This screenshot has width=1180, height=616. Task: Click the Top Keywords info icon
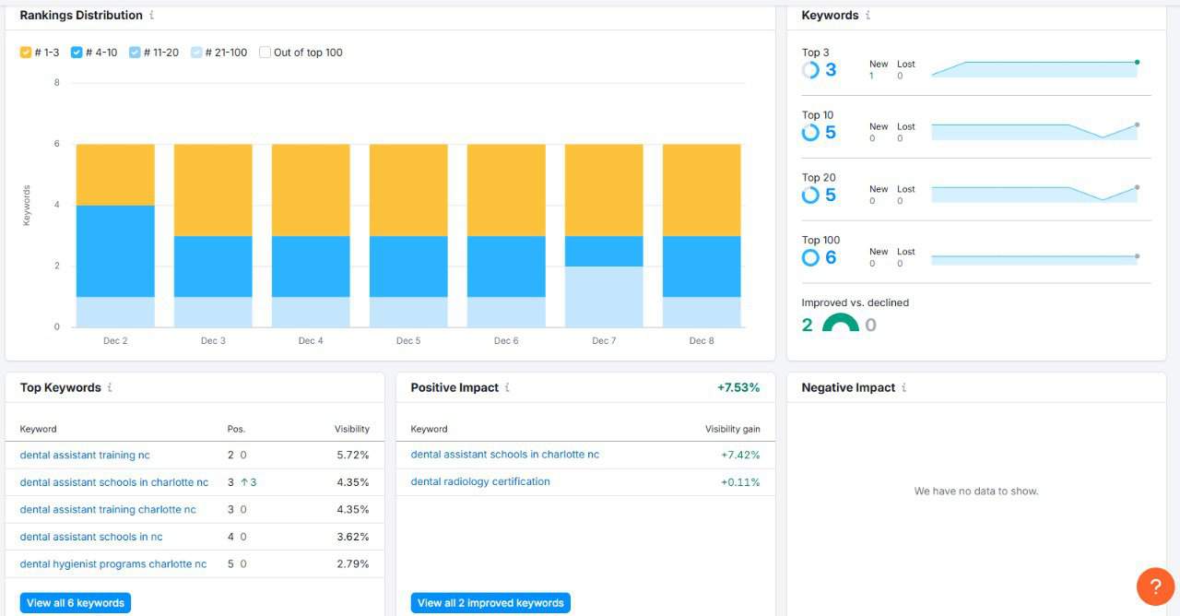[x=110, y=388]
